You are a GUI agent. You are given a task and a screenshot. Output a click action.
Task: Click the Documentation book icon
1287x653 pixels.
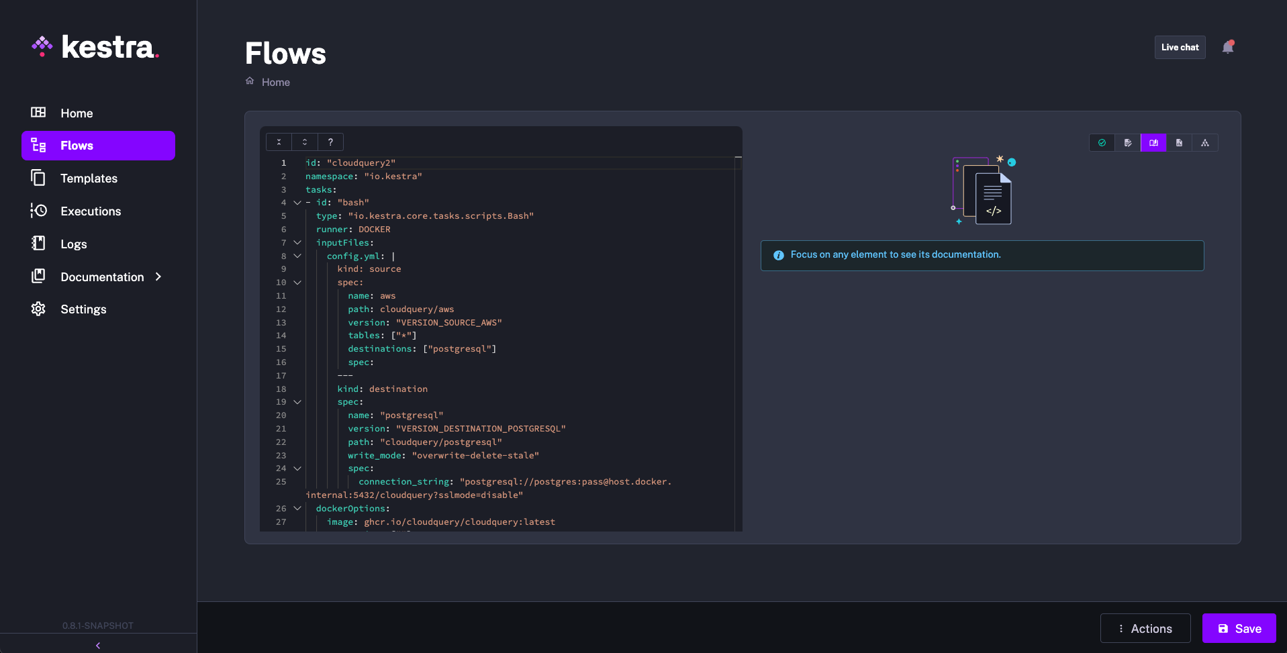[38, 276]
